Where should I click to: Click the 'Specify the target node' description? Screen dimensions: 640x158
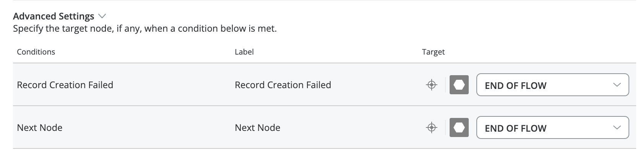click(145, 29)
